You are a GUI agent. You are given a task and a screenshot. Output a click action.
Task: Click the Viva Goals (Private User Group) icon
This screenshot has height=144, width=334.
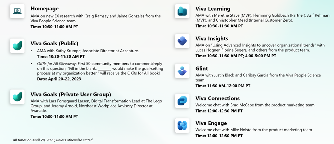click(x=17, y=97)
